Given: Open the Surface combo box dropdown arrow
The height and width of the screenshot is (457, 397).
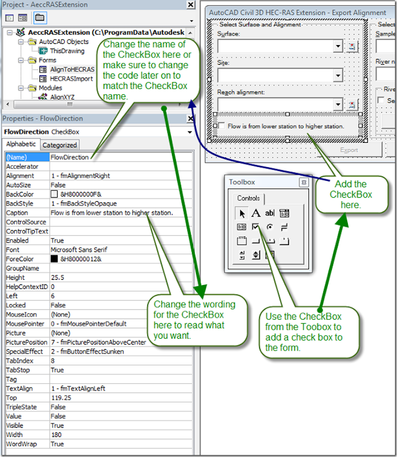Looking at the screenshot, I should click(338, 46).
